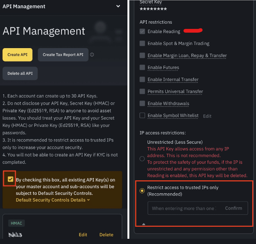
Task: Click Create Tax Report API button
Action: pos(63,54)
